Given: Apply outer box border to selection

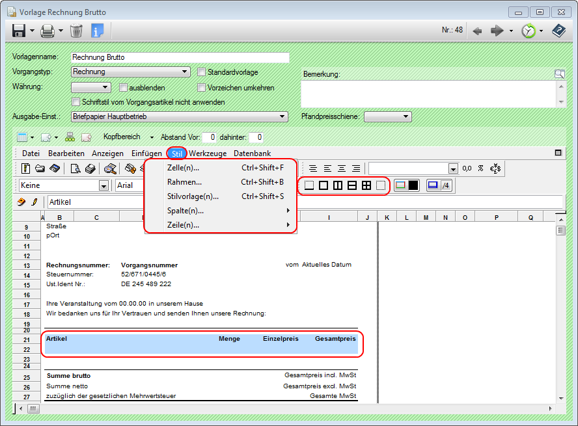Looking at the screenshot, I should pos(323,185).
